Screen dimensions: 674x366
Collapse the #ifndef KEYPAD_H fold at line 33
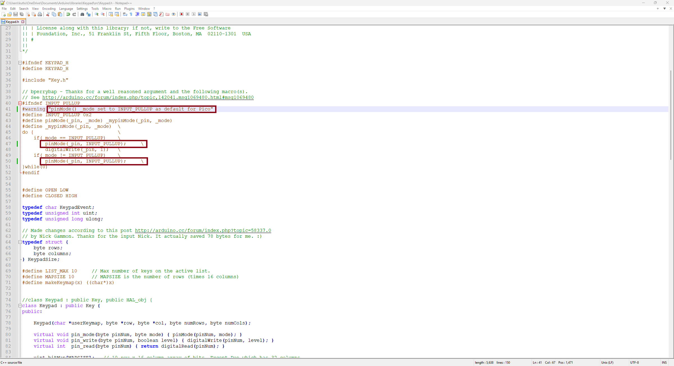coord(20,63)
